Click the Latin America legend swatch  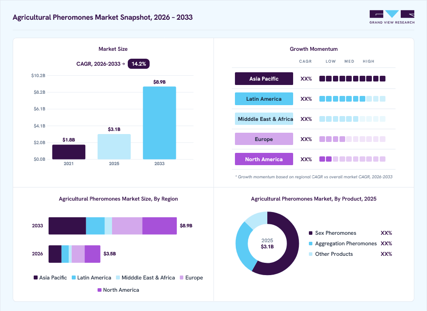[73, 277]
